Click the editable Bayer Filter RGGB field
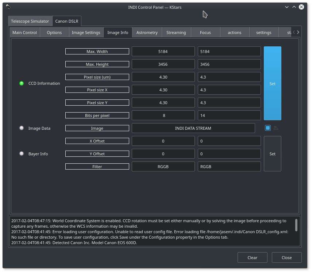The image size is (312, 273). click(x=229, y=167)
